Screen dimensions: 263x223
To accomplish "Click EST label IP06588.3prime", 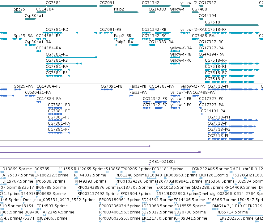I will [x=51, y=181].
